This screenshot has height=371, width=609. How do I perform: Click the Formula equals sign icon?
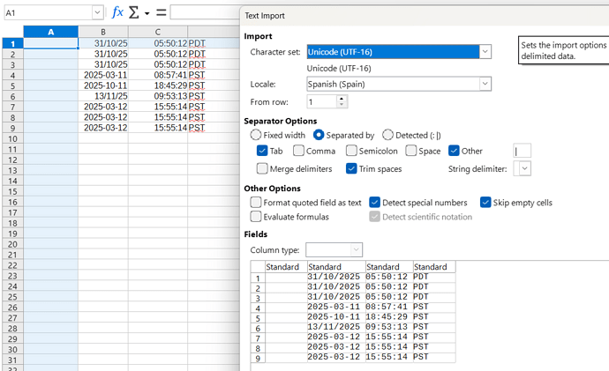point(162,12)
